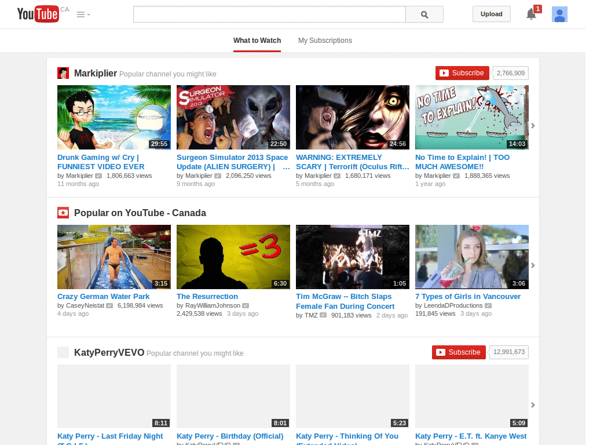Viewport: 593px width, 445px height.
Task: Play the Tim McGraw TMZ thumbnail
Action: coord(353,257)
